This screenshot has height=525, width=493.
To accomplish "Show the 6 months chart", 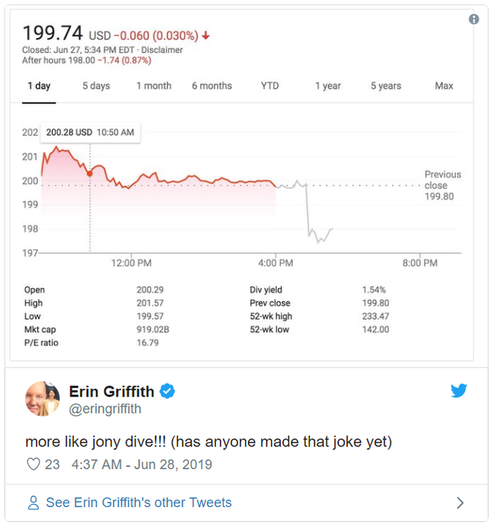I will [211, 86].
